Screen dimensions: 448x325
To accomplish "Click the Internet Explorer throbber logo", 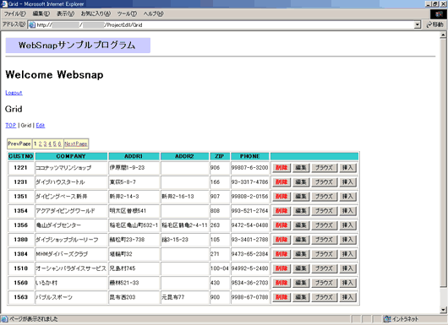I will pos(439,14).
